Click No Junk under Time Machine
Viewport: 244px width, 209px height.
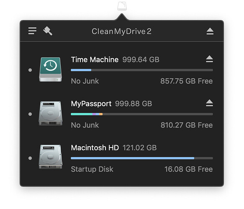[85, 81]
